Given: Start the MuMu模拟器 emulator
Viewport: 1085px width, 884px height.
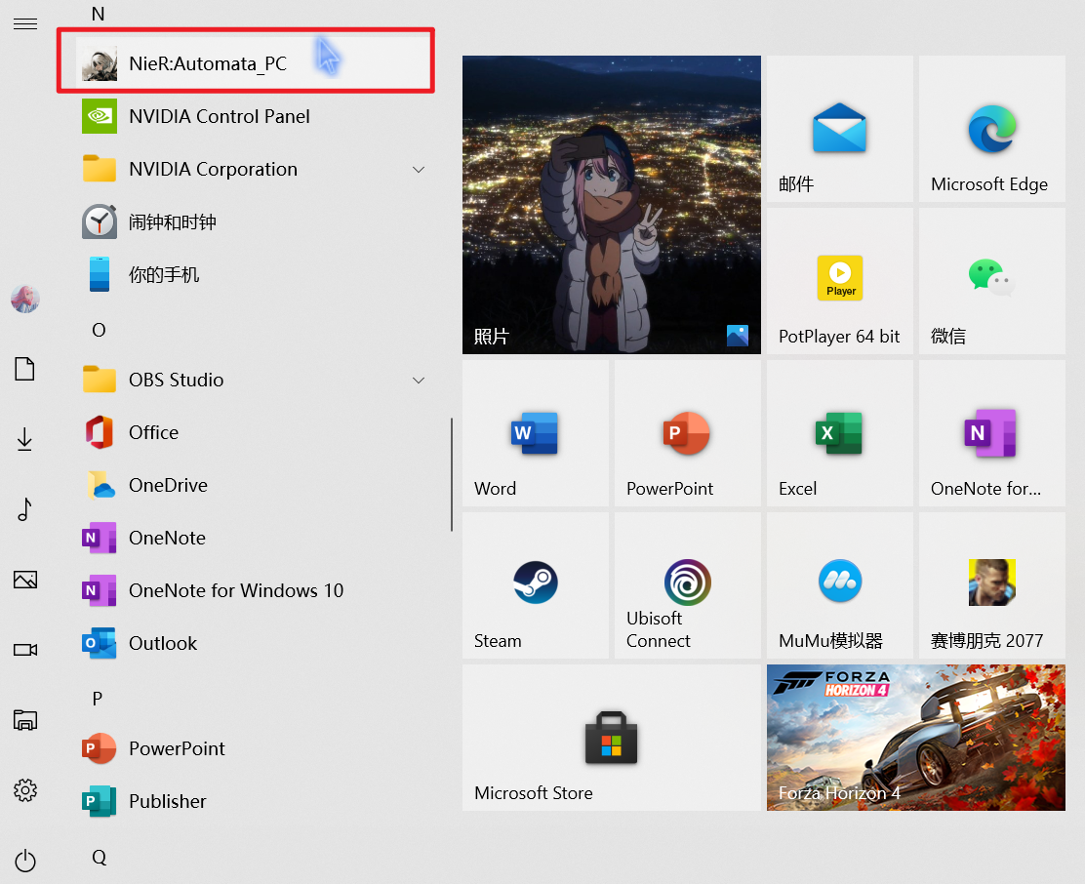Looking at the screenshot, I should [x=839, y=585].
